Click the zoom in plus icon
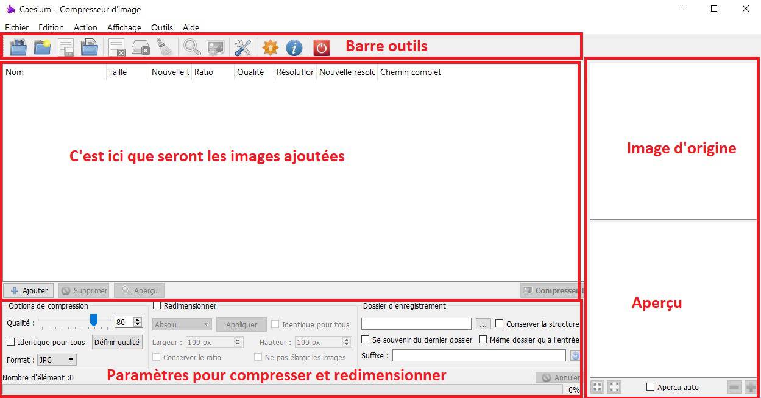The image size is (761, 398). click(751, 387)
